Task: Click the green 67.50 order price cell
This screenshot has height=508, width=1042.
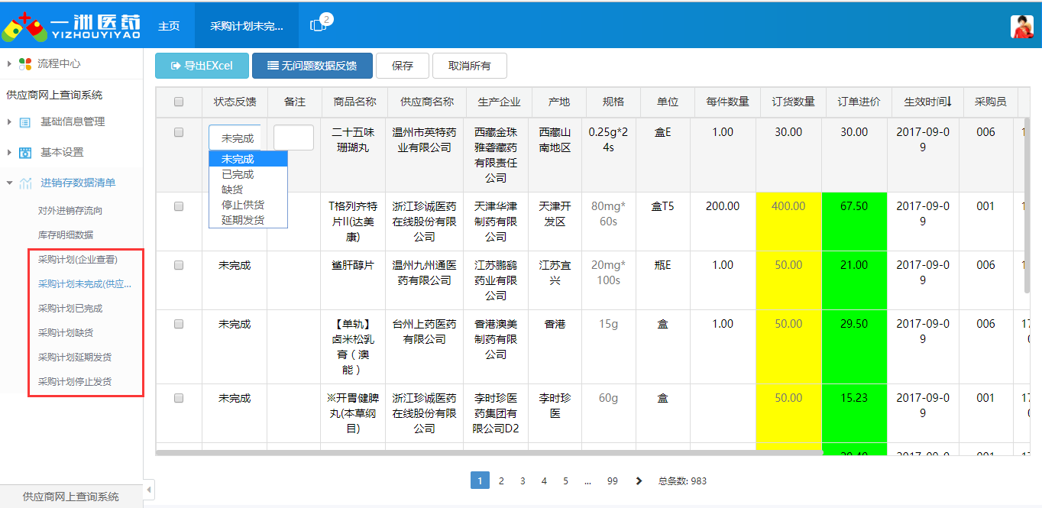Action: click(854, 205)
